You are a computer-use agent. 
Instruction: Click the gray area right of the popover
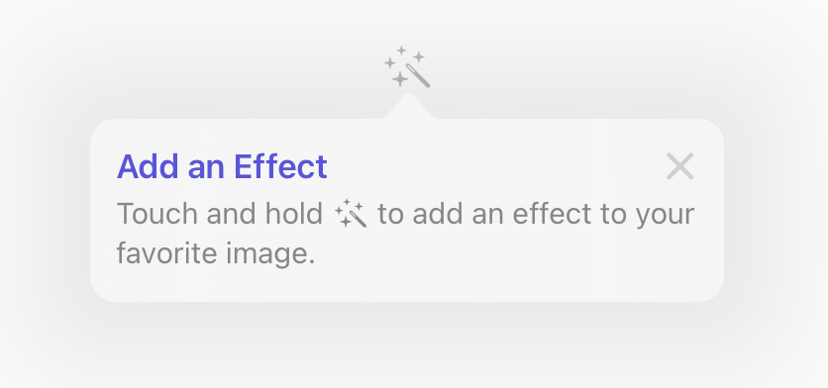776,211
